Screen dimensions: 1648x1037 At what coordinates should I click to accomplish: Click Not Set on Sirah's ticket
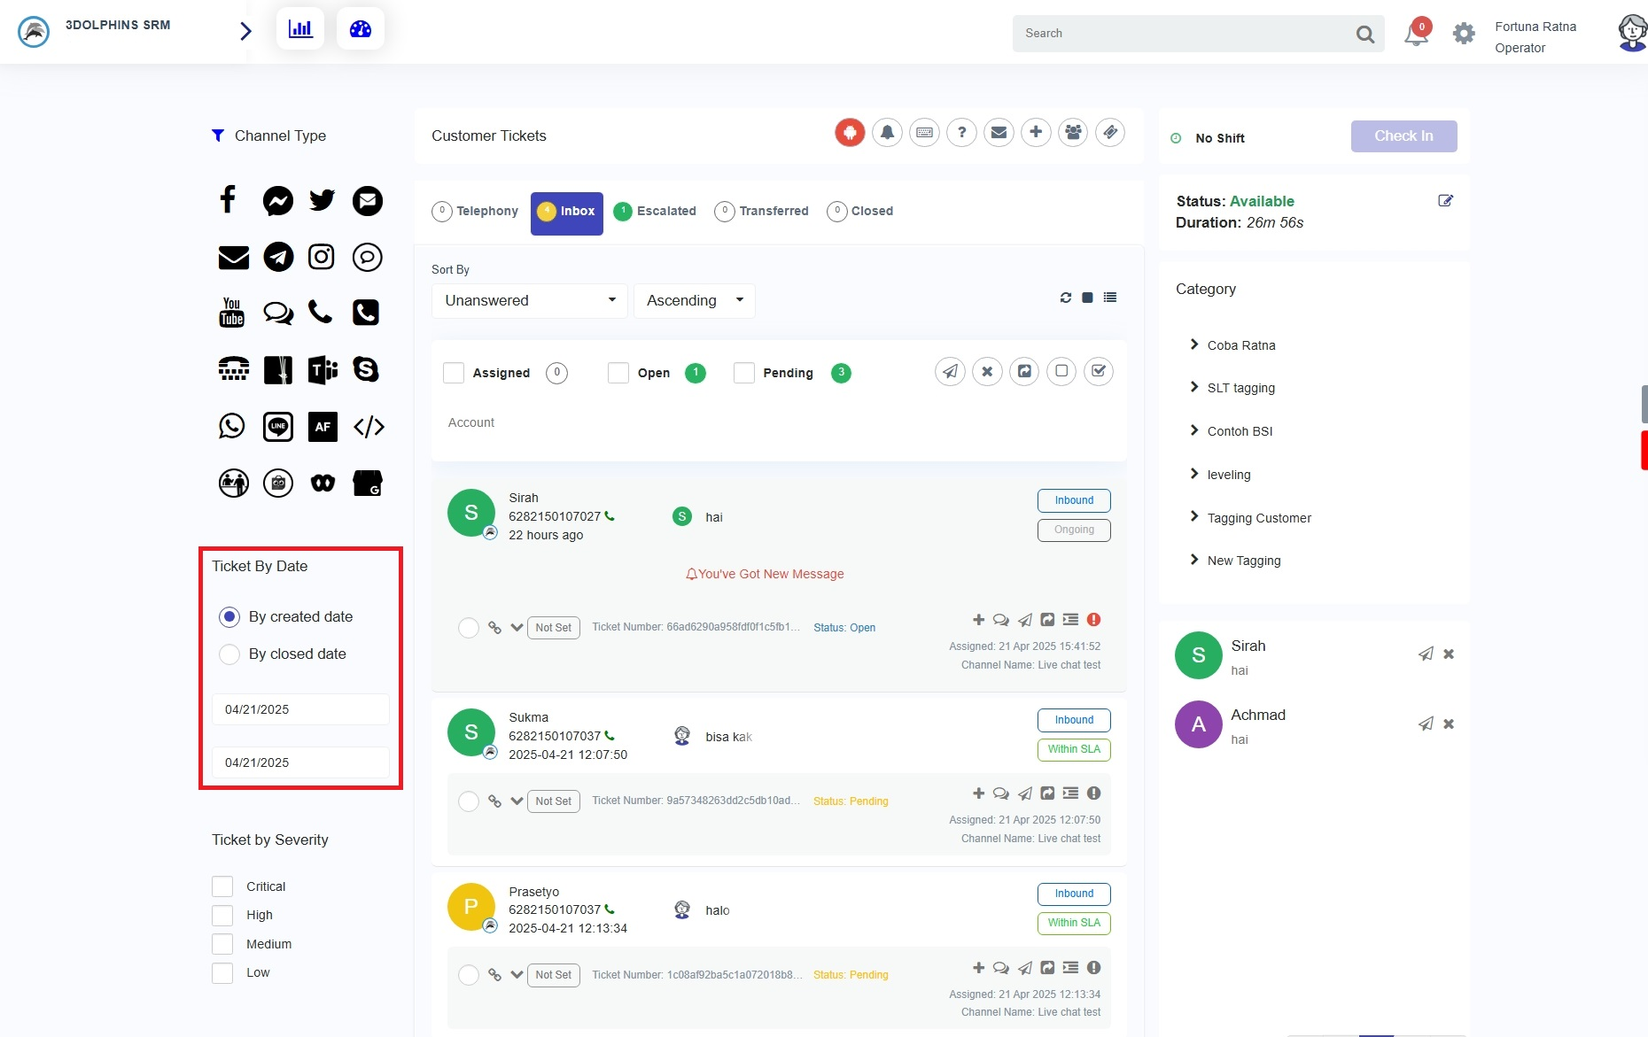553,628
